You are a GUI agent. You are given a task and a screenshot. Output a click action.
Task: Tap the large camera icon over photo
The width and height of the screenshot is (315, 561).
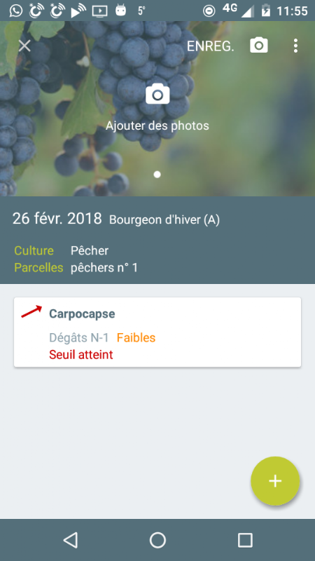pyautogui.click(x=157, y=94)
